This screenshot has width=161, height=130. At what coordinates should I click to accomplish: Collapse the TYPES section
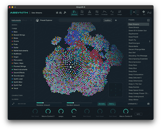click(x=14, y=29)
